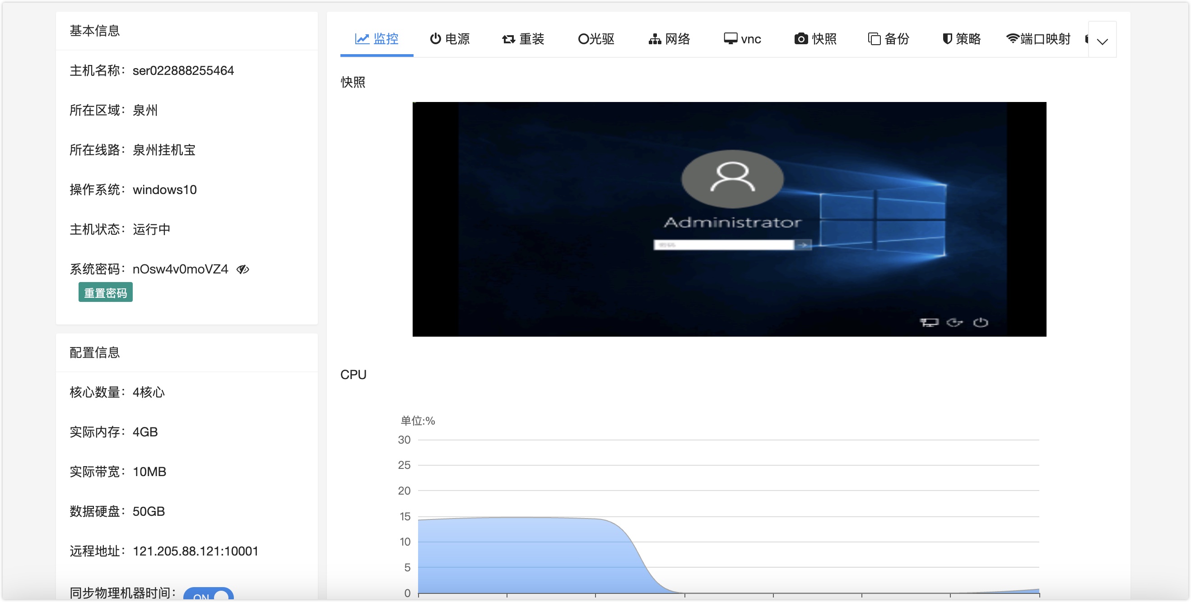Image resolution: width=1191 pixels, height=602 pixels.
Task: Open the 监控 monitoring tab
Action: point(377,39)
